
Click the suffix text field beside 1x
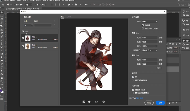point(43,25)
